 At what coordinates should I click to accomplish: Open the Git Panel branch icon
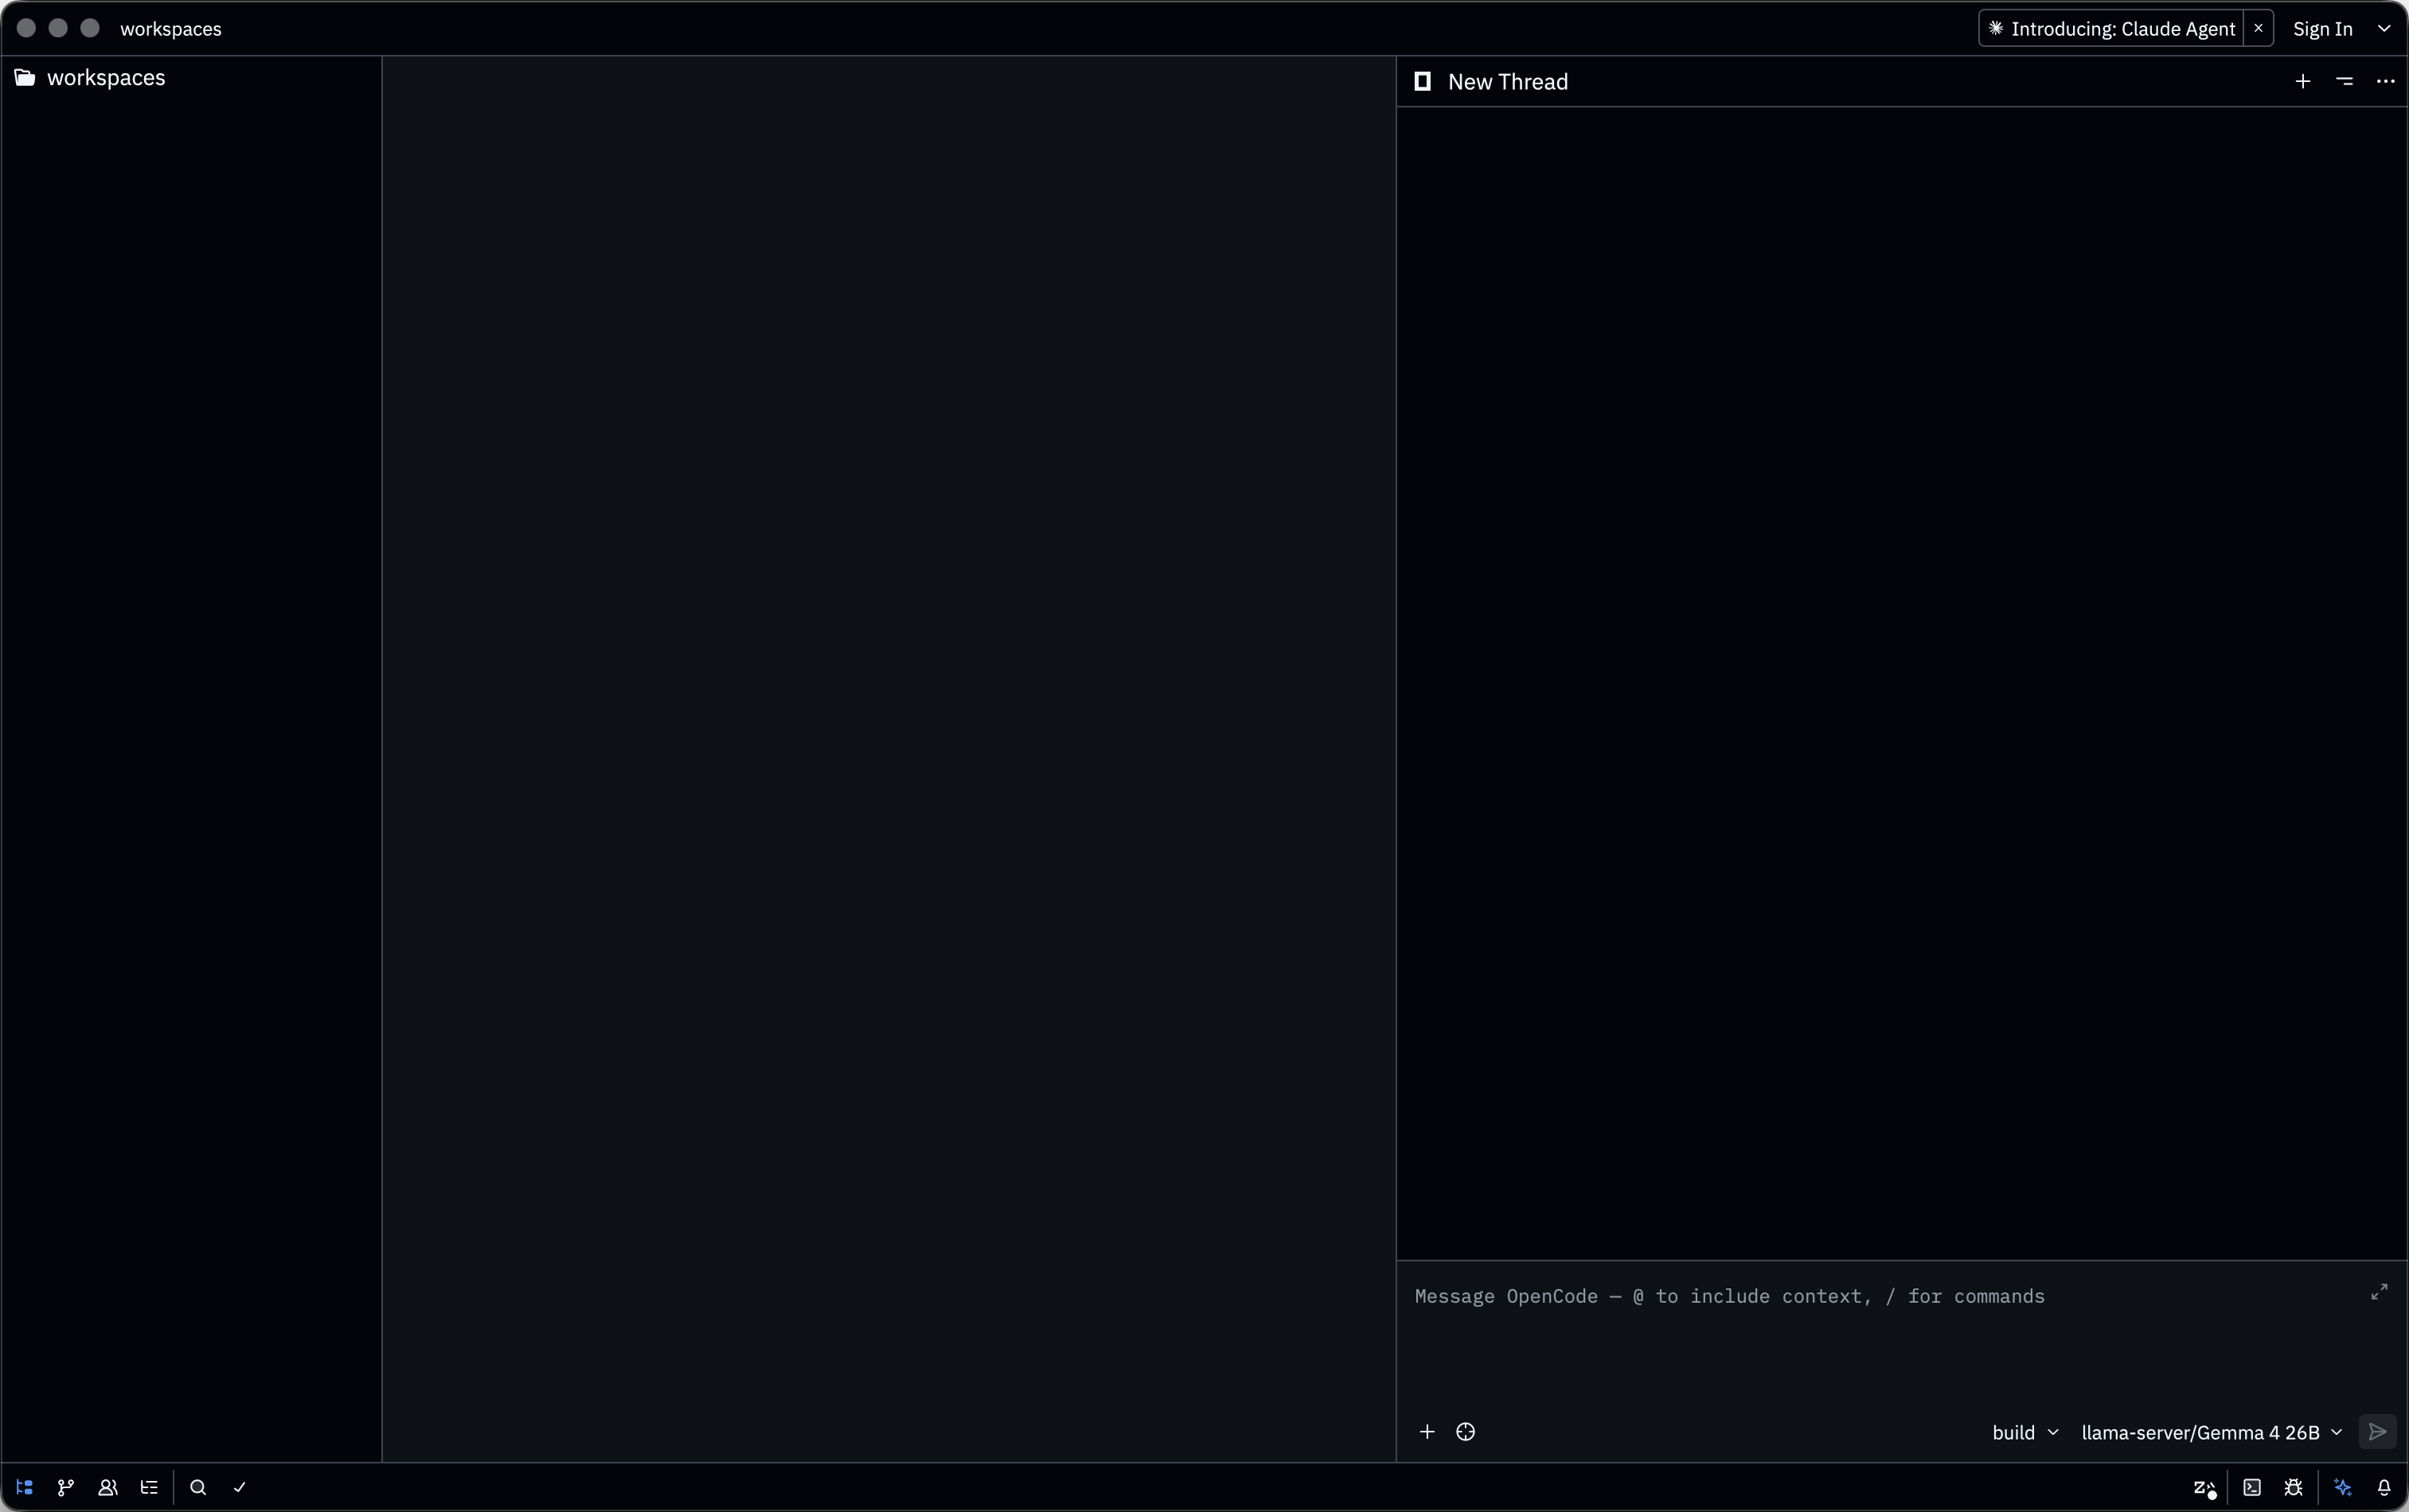click(x=66, y=1487)
